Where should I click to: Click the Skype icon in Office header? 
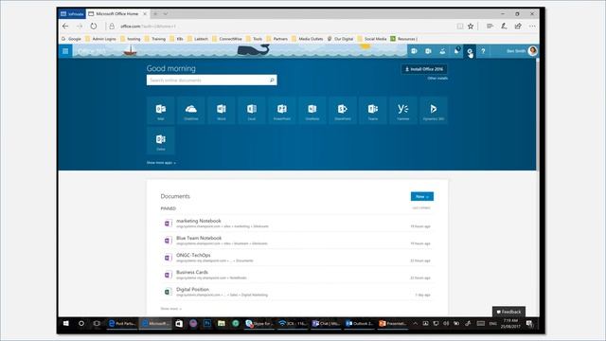pos(414,51)
